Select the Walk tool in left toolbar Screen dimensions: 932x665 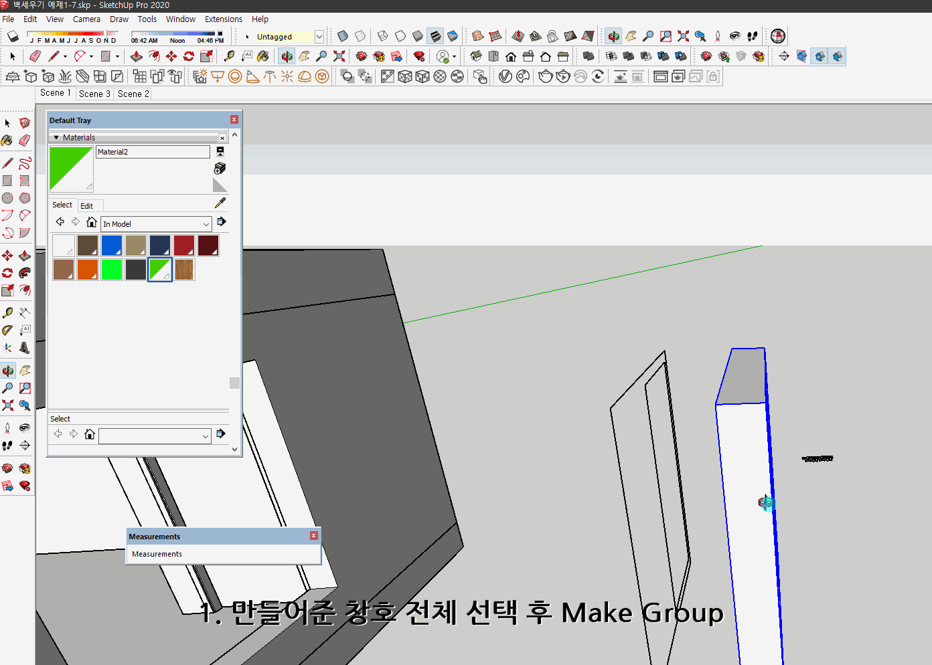[x=7, y=445]
